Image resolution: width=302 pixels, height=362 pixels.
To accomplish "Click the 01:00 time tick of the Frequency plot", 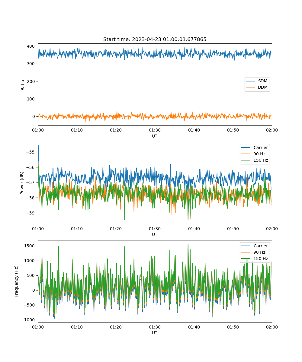I will tap(38, 327).
